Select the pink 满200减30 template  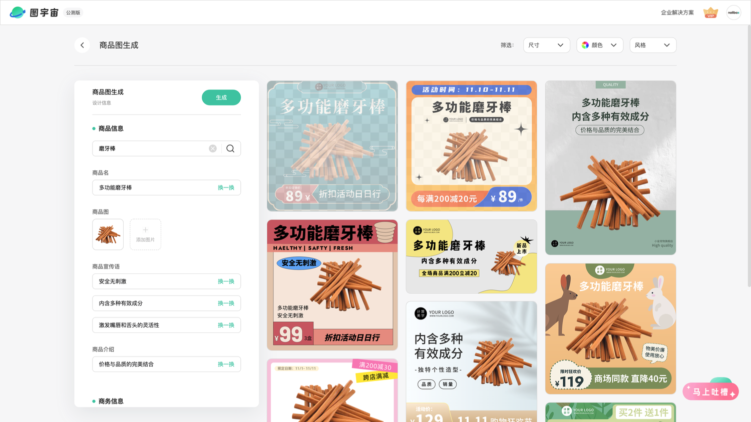click(332, 390)
